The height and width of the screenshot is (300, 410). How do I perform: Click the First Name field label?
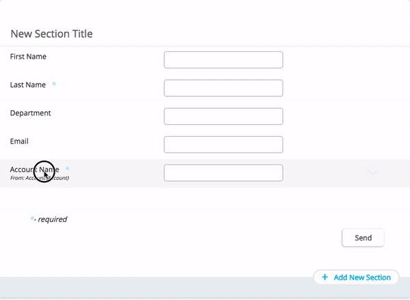click(x=28, y=57)
